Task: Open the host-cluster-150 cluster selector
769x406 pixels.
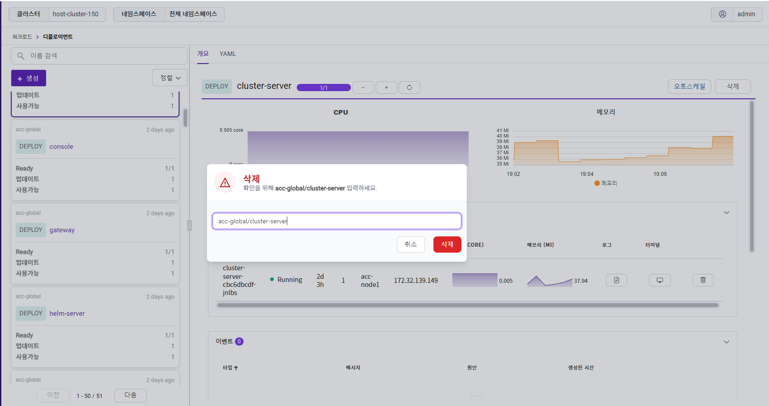Action: click(76, 14)
